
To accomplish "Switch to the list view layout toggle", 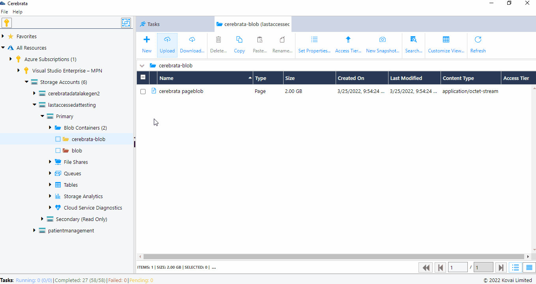I will pos(515,267).
